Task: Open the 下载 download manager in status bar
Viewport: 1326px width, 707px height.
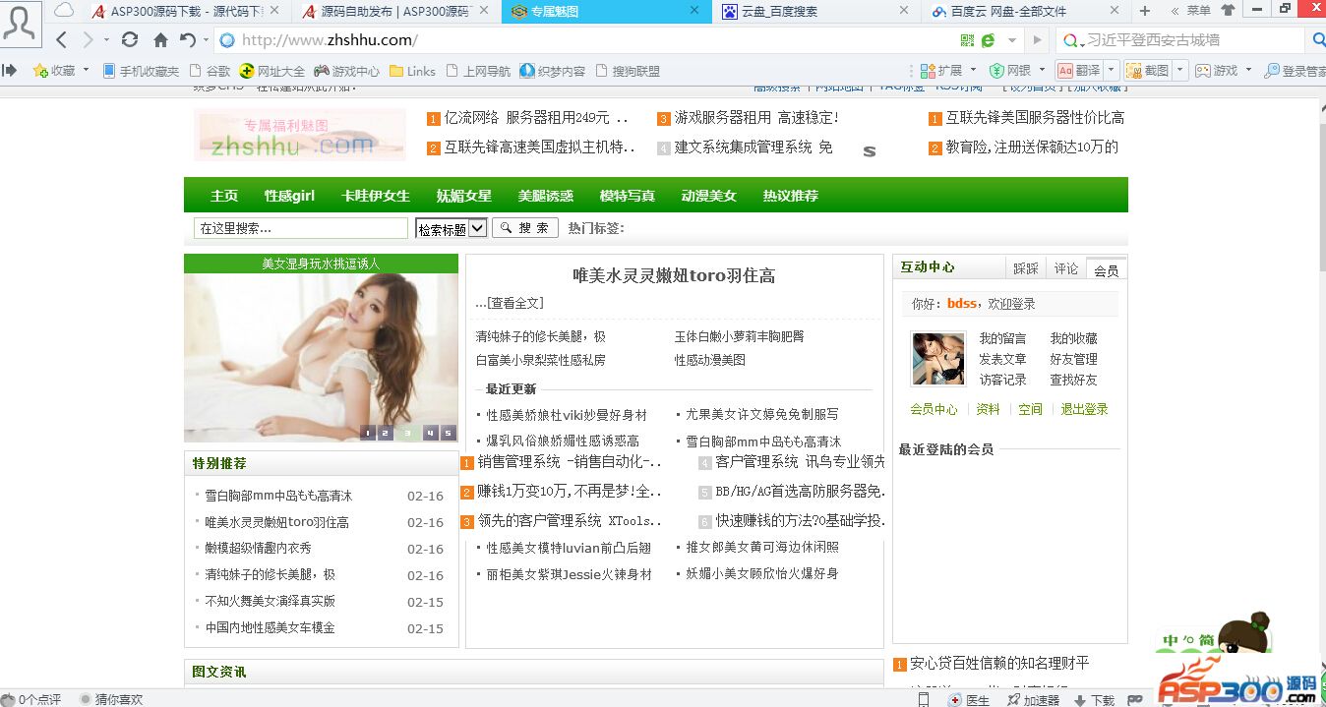Action: tap(1094, 699)
